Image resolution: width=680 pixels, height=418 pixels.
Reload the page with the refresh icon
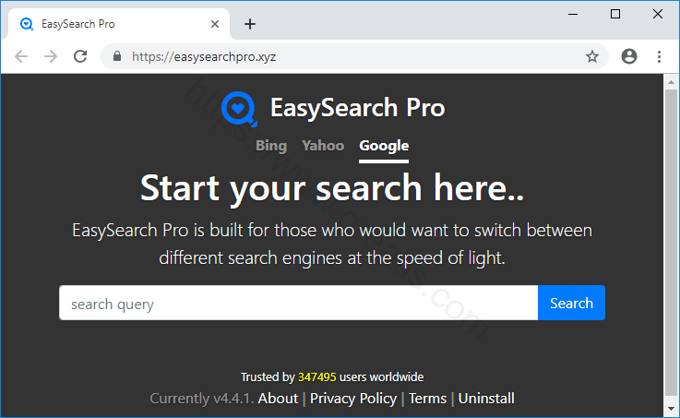(80, 56)
